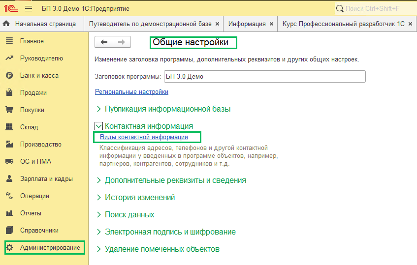Click the ОС и НМА truck icon
The height and width of the screenshot is (265, 417).
pyautogui.click(x=9, y=161)
